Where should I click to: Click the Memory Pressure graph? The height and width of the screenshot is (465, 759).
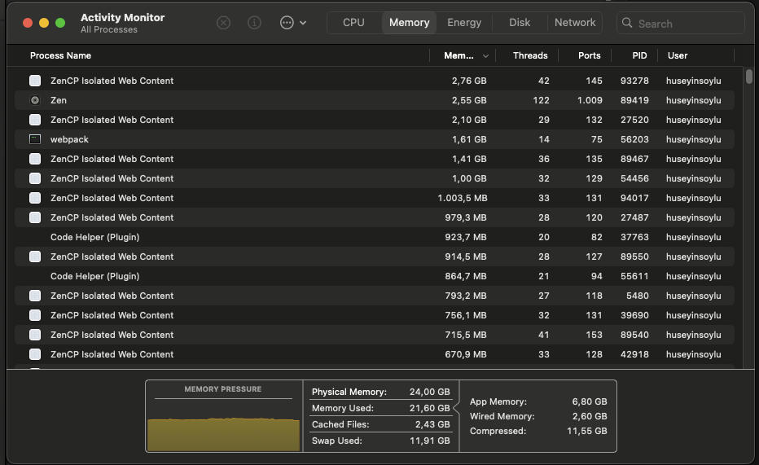coord(223,432)
